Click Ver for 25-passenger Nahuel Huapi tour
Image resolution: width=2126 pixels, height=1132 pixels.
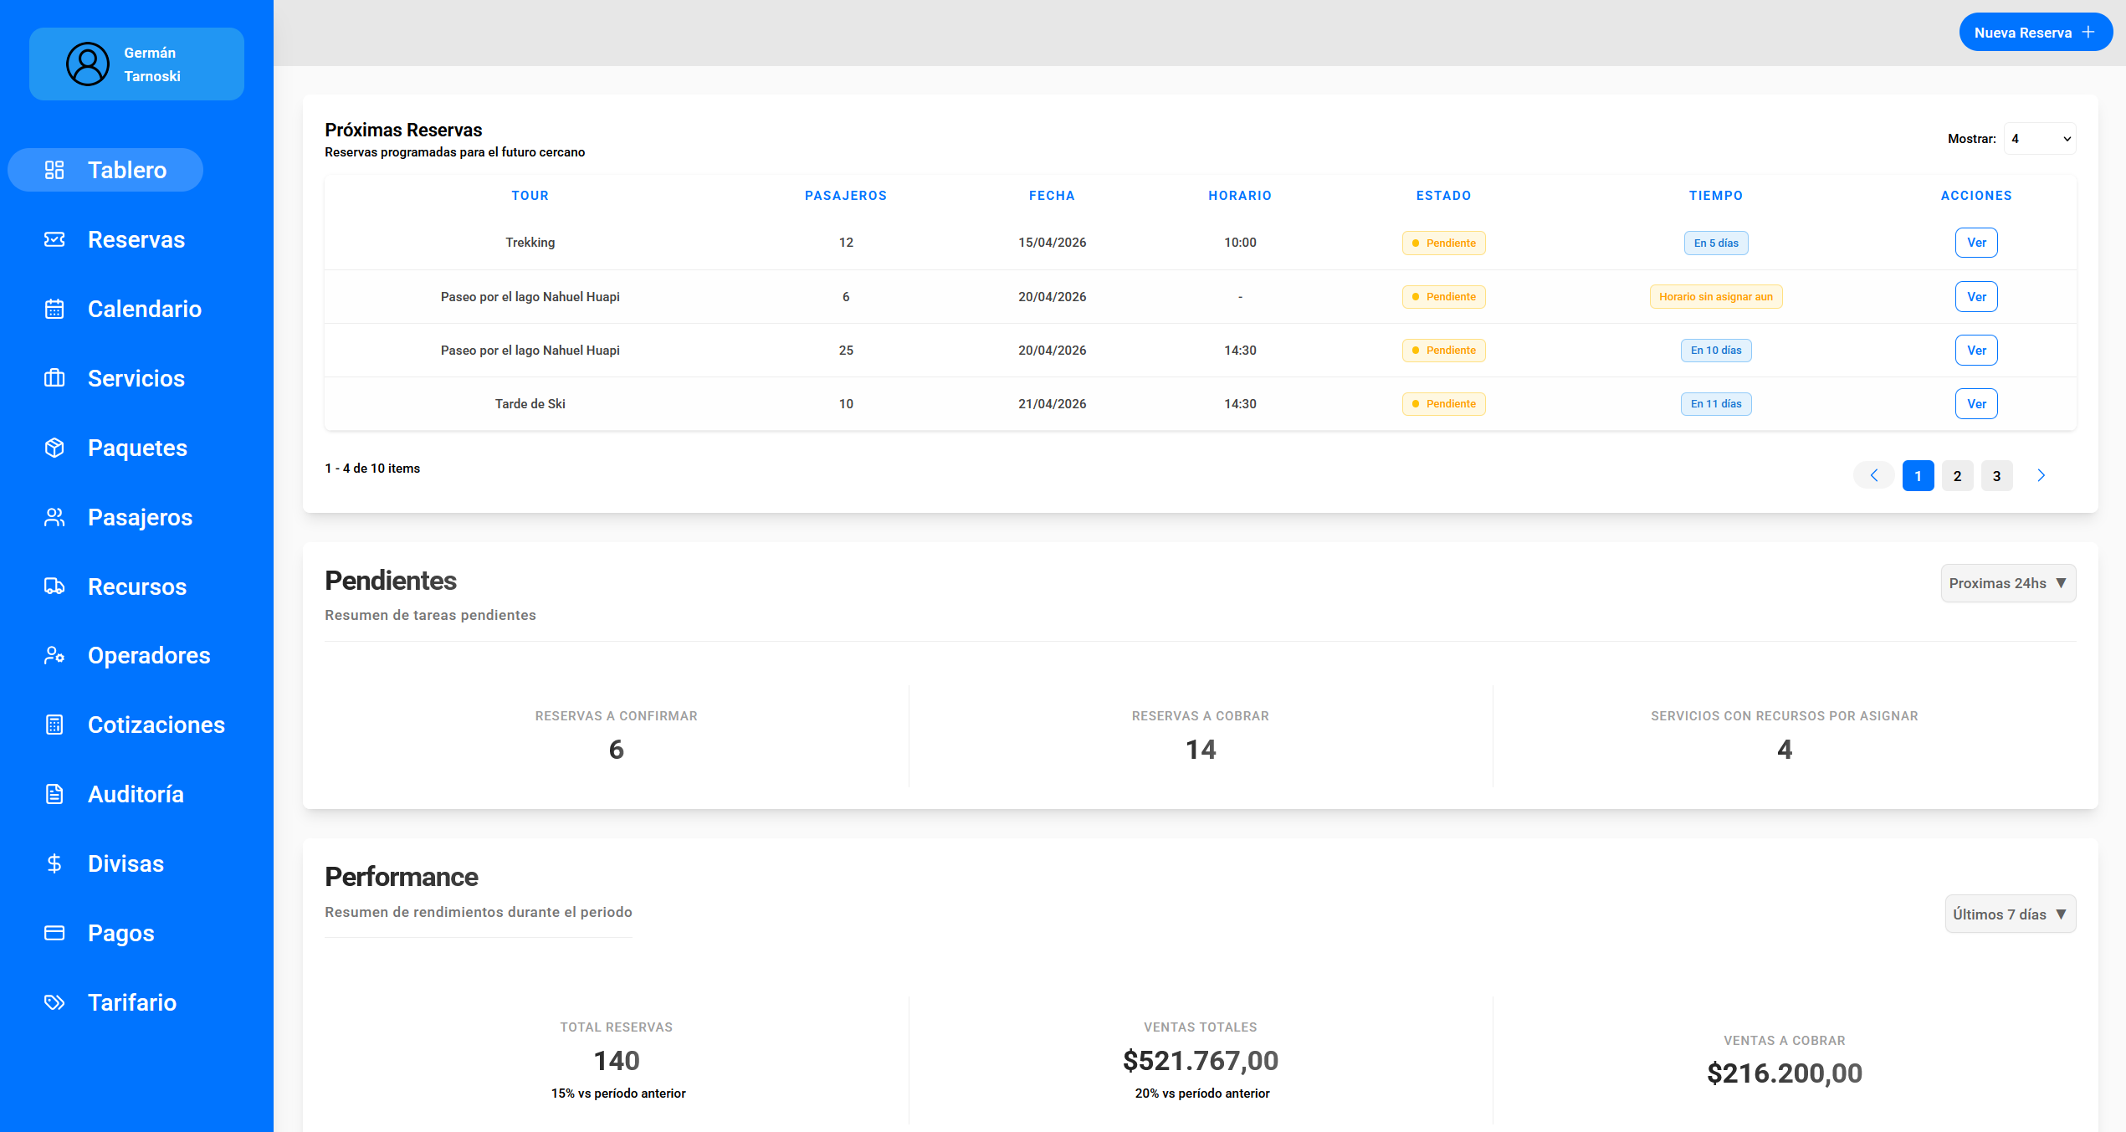(x=1976, y=350)
